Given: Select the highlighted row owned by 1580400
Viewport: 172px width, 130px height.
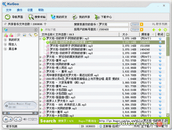Looking at the screenshot, I should tap(102, 42).
